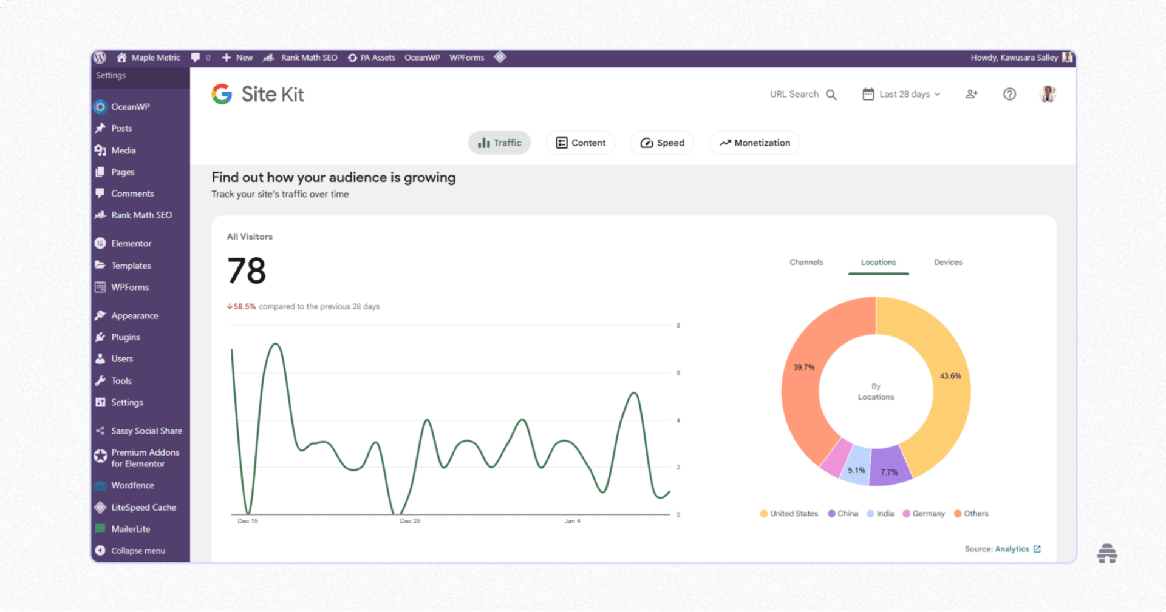Select the Content traffic view
This screenshot has height=612, width=1166.
pyautogui.click(x=580, y=143)
